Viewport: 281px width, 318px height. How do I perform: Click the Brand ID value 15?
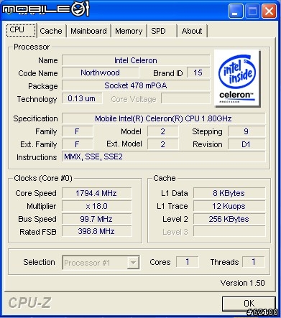[198, 73]
